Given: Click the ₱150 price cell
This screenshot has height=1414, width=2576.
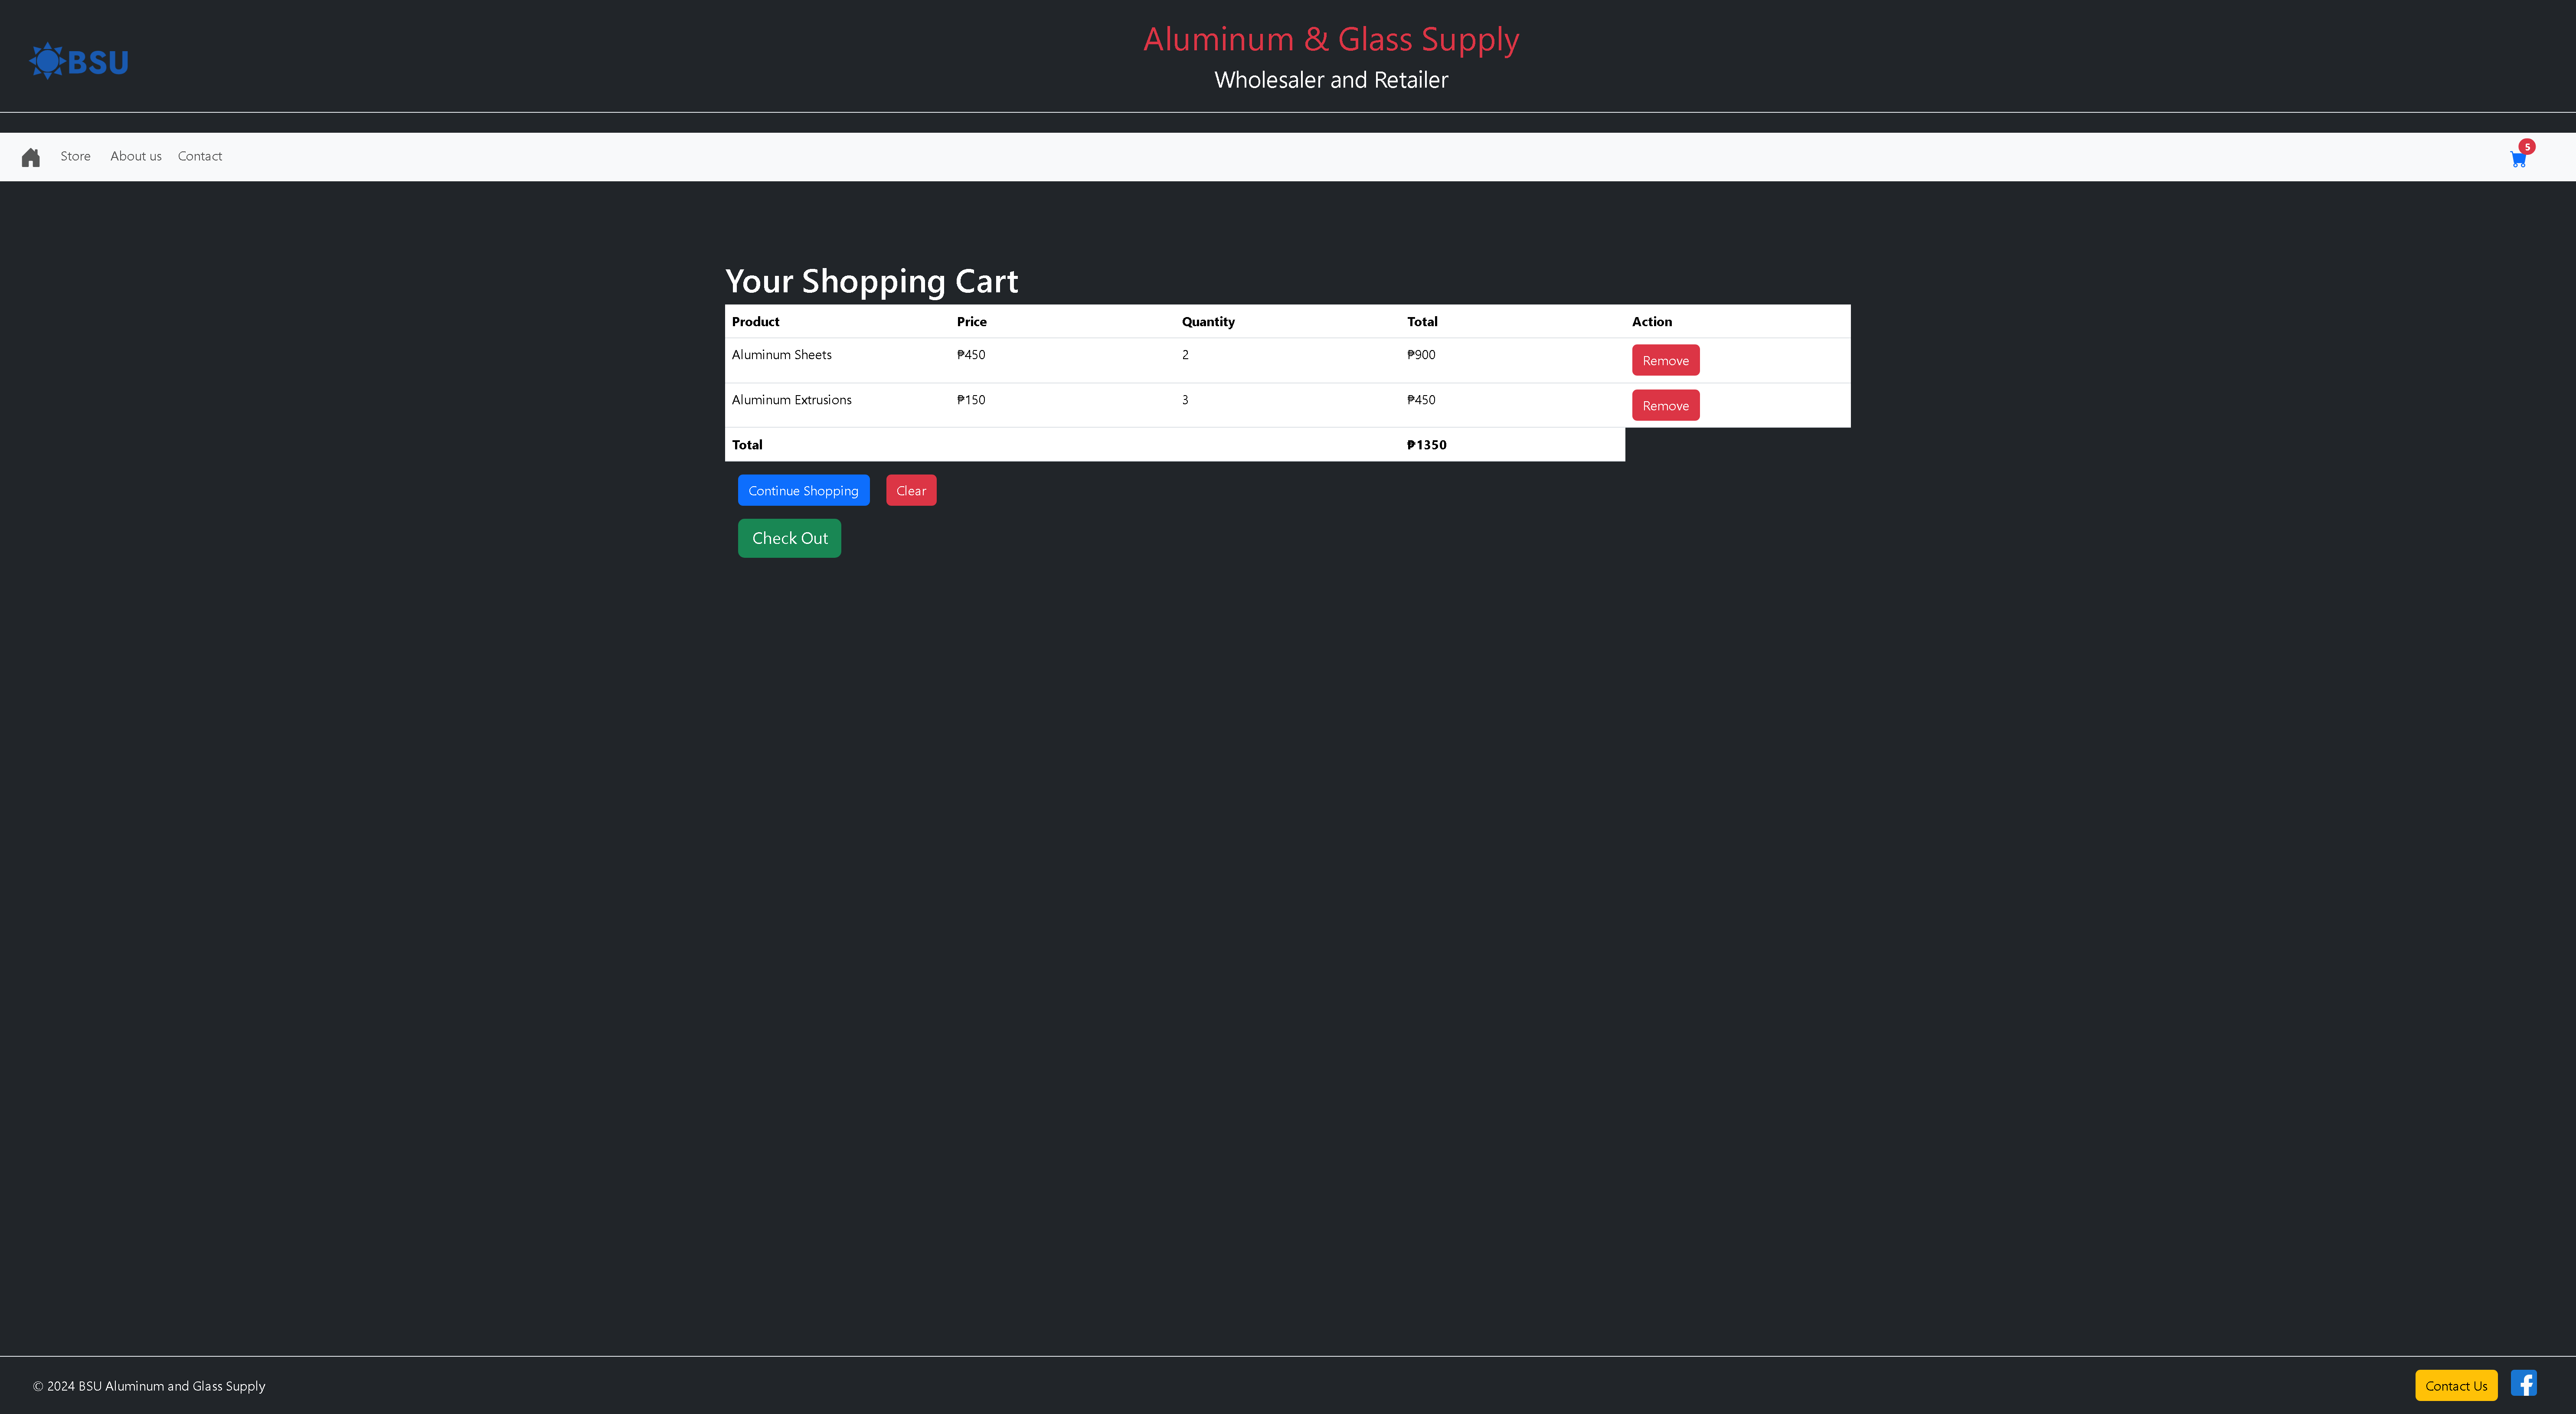Looking at the screenshot, I should coord(970,399).
